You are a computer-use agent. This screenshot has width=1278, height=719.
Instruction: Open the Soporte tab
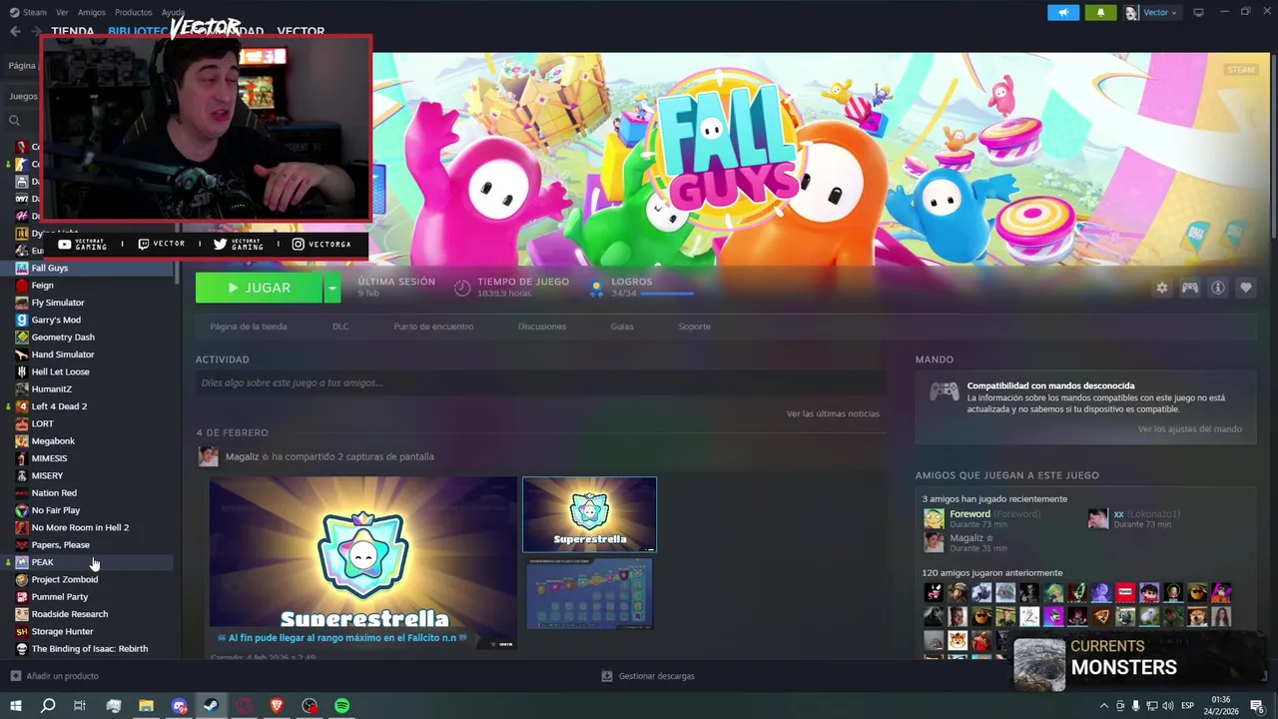click(x=695, y=327)
